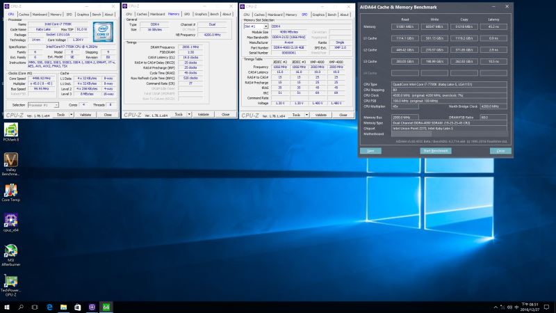The height and width of the screenshot is (313, 556).
Task: Click the Core Speed value in CPU-Z
Action: point(42,79)
